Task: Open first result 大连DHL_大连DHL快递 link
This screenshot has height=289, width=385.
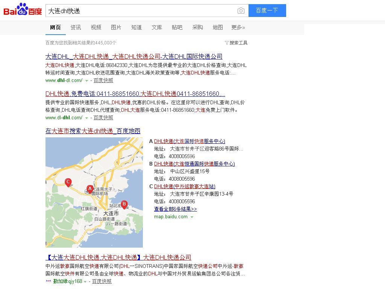Action: pyautogui.click(x=134, y=56)
